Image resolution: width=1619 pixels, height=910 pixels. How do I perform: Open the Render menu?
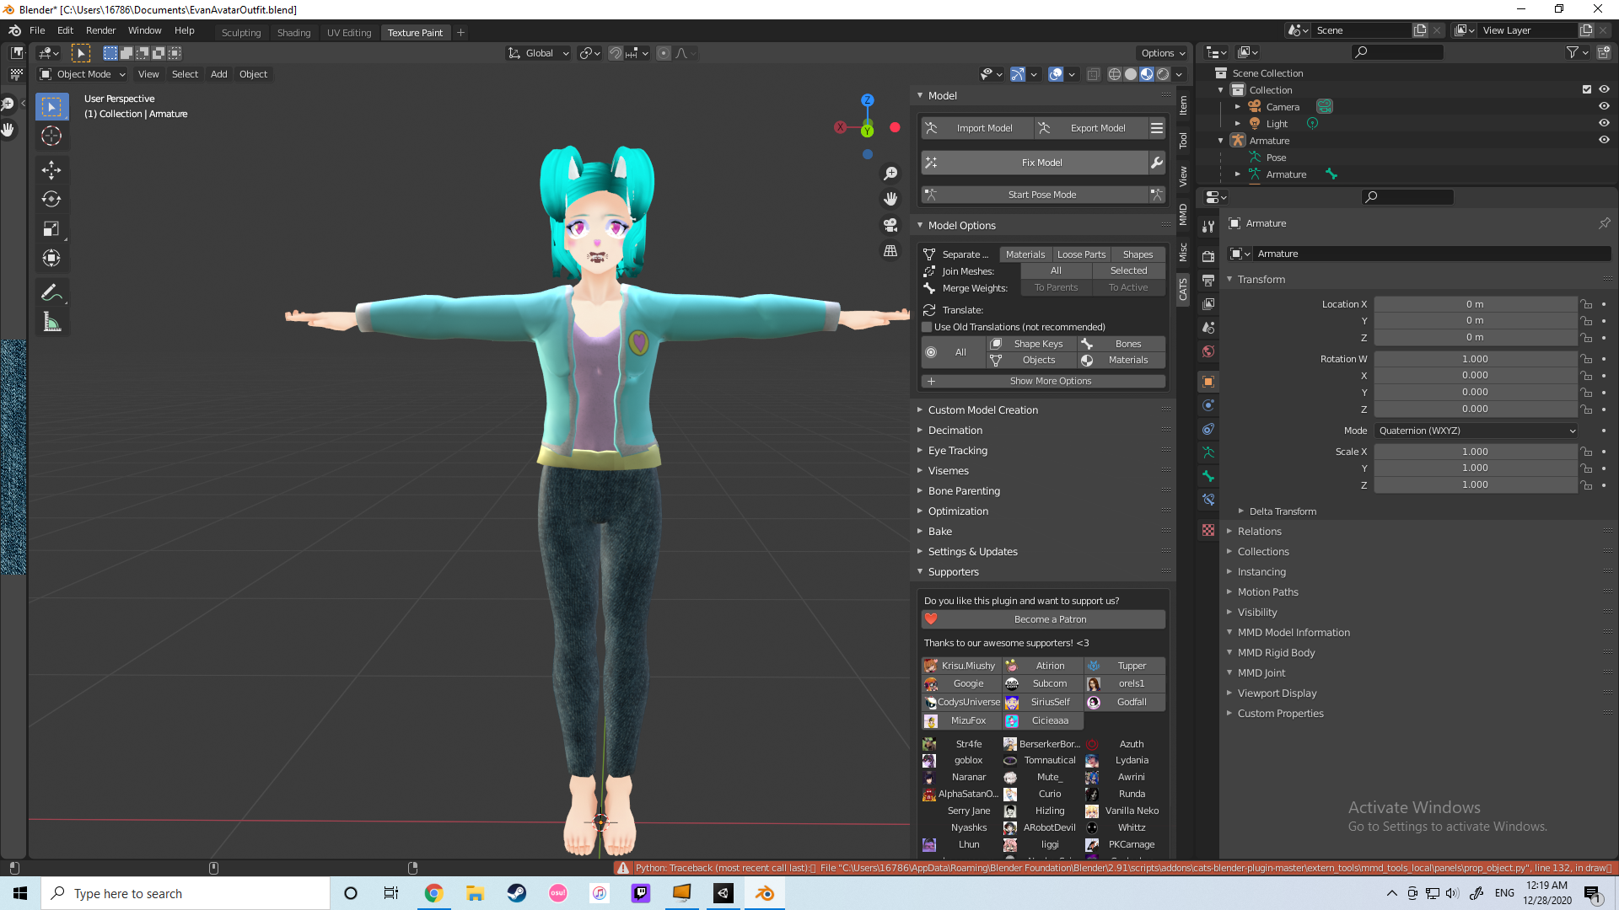(x=100, y=30)
